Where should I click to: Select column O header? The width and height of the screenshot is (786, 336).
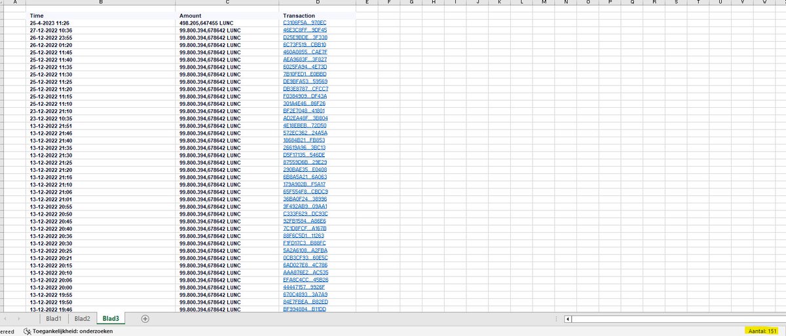[588, 3]
